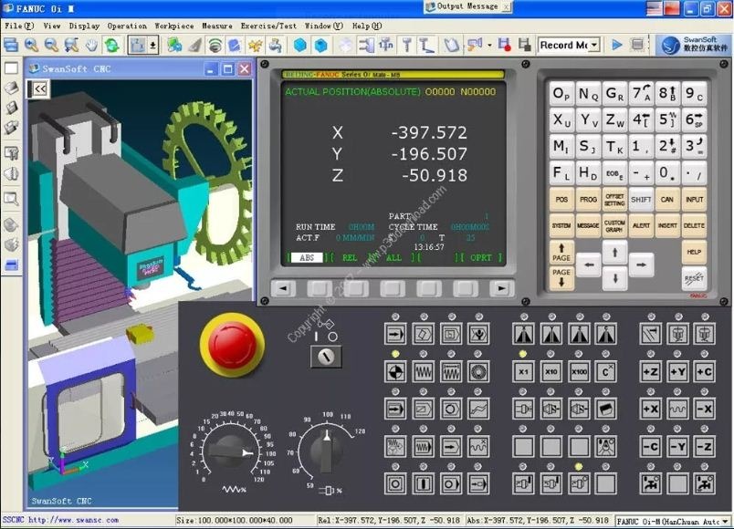Screen dimensions: 734x529
Task: Toggle the X10 handle increment button
Action: coord(551,372)
